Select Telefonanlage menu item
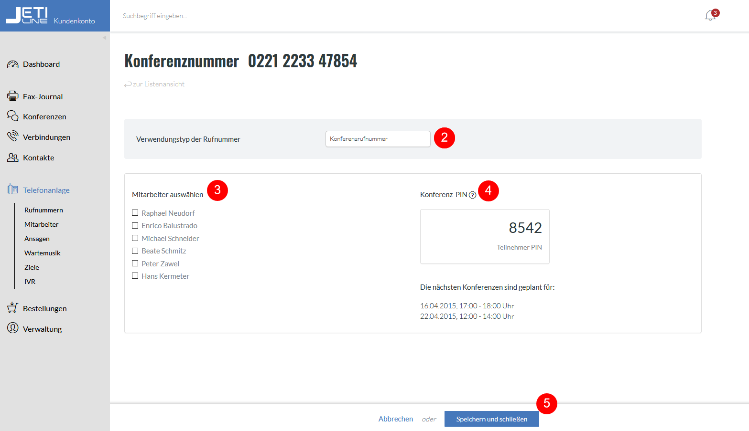This screenshot has height=431, width=749. pyautogui.click(x=46, y=190)
